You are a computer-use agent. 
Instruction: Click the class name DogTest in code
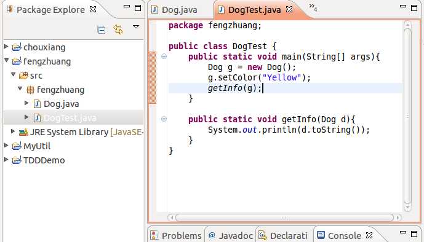(250, 46)
